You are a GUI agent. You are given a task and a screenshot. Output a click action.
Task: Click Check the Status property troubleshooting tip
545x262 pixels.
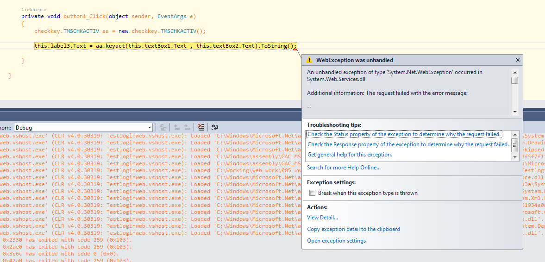tap(404, 134)
